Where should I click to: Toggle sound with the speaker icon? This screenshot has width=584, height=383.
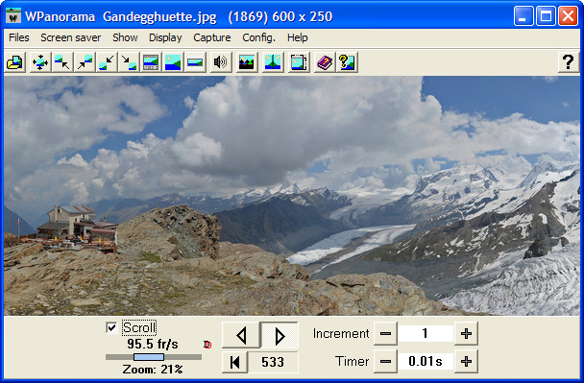pyautogui.click(x=220, y=62)
